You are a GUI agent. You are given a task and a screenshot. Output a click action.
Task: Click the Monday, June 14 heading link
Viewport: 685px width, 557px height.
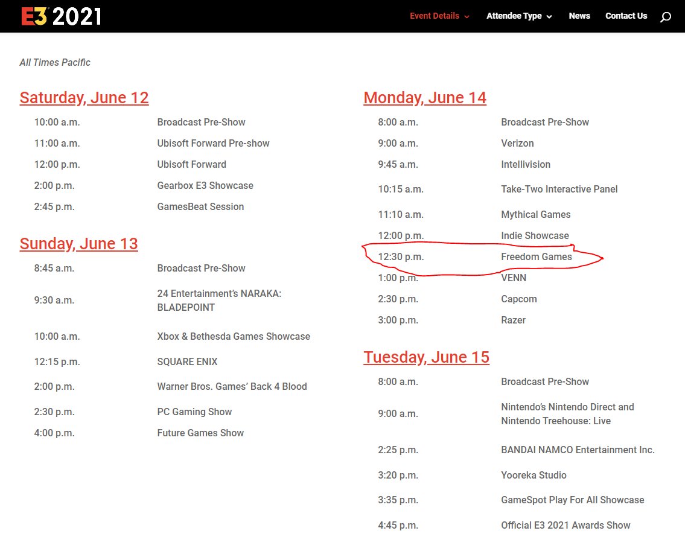point(425,98)
